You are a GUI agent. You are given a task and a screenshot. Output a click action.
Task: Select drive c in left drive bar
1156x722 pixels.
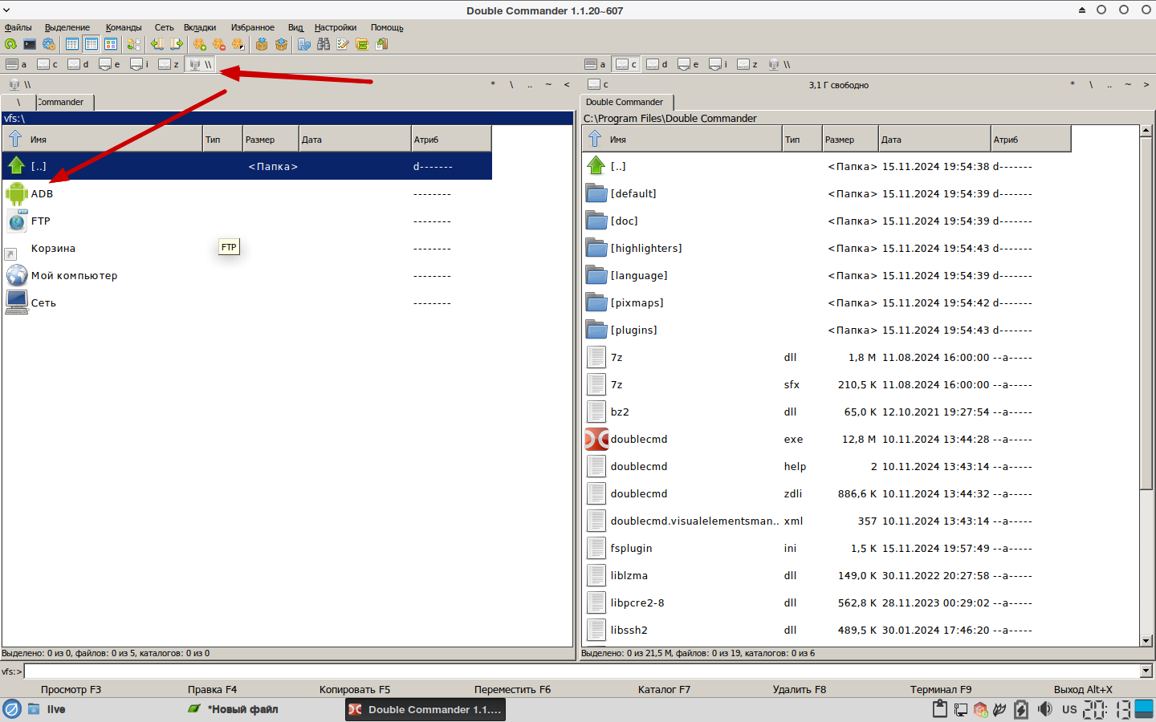pos(47,64)
